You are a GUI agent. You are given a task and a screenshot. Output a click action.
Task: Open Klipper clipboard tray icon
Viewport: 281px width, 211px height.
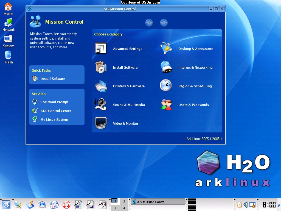[239, 204]
